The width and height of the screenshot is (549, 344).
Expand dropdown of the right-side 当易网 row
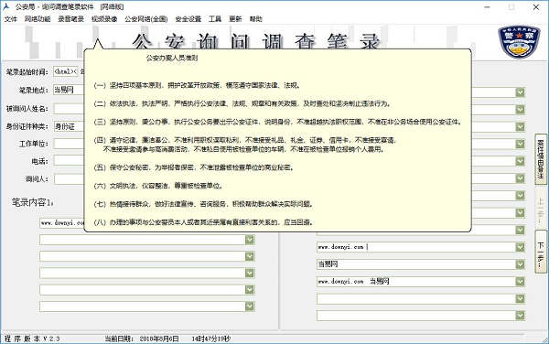click(x=520, y=264)
